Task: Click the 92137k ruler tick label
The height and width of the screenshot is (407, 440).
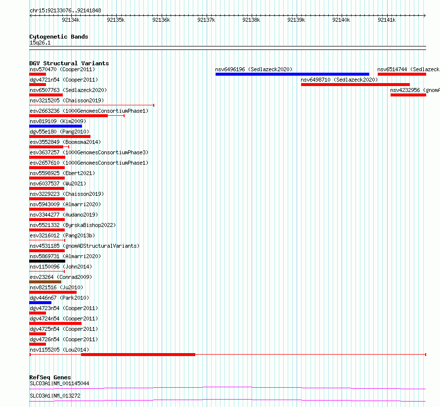Action: click(x=206, y=20)
